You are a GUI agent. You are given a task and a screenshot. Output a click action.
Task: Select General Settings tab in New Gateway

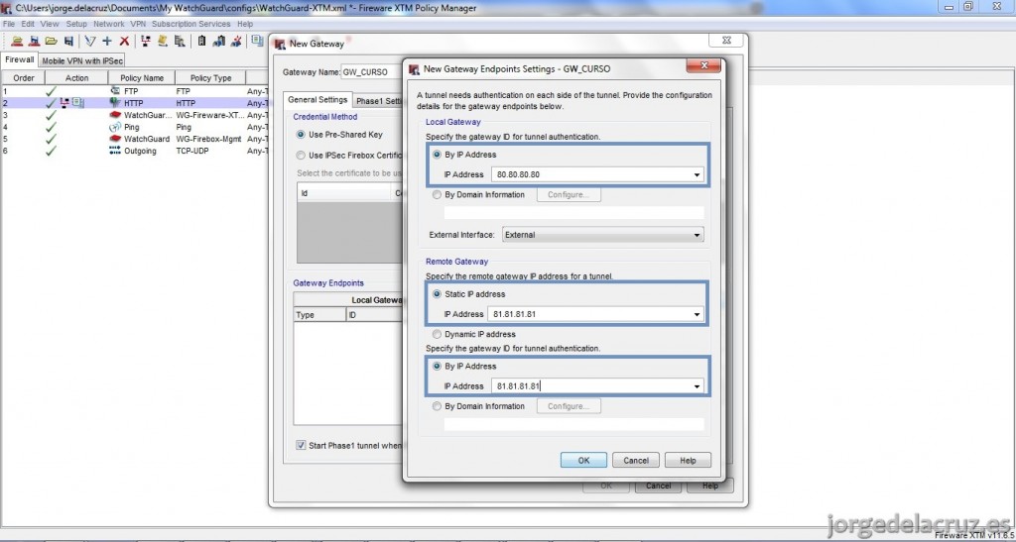(x=317, y=100)
